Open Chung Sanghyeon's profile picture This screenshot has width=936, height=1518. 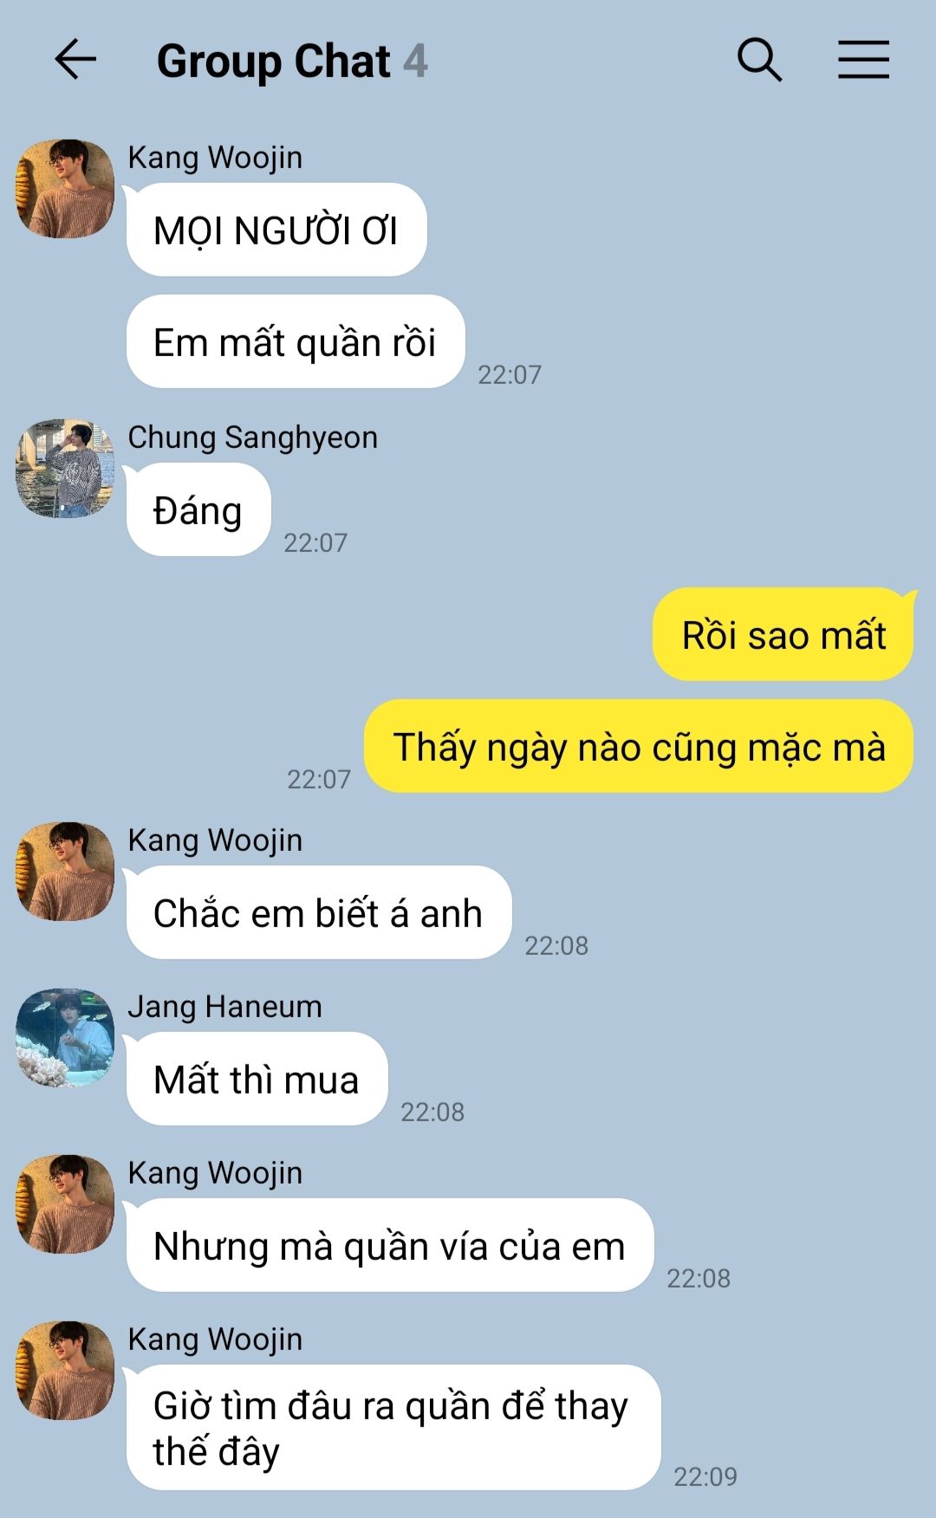pos(65,469)
